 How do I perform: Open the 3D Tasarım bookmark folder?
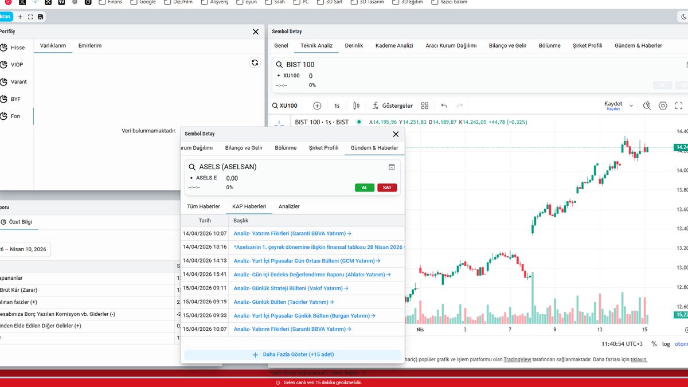pyautogui.click(x=367, y=2)
